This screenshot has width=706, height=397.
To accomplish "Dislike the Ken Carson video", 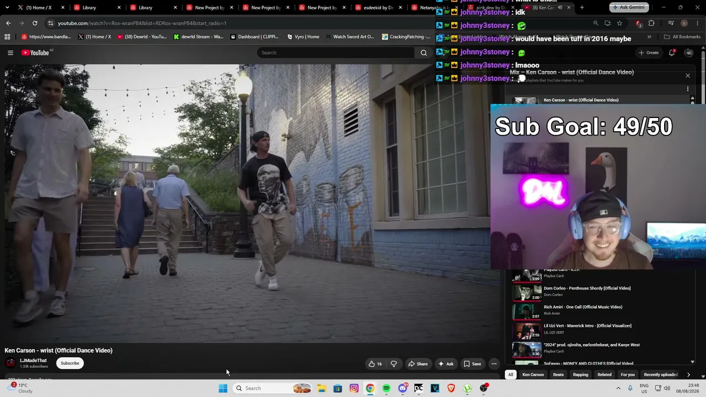I will pos(394,364).
